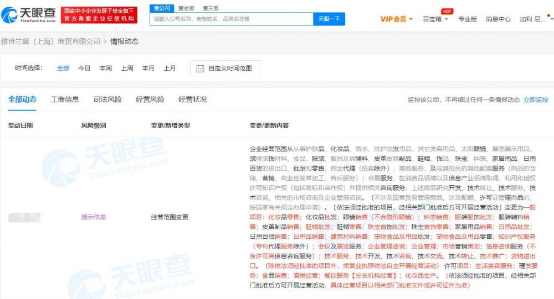The image size is (554, 299).
Task: Focus the company name search input
Action: tap(232, 19)
